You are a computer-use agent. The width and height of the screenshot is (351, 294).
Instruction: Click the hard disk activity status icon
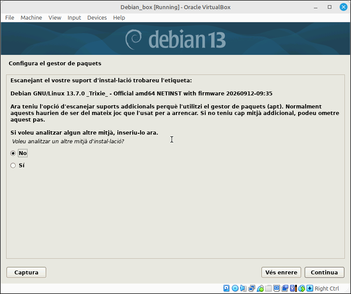coord(226,288)
